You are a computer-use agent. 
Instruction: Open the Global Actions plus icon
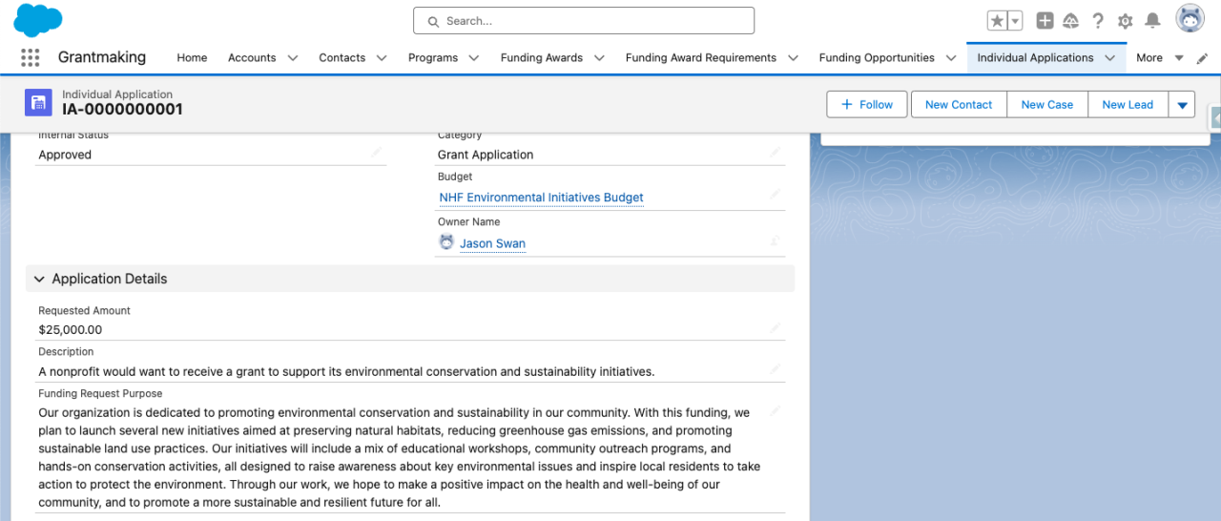[x=1045, y=21]
